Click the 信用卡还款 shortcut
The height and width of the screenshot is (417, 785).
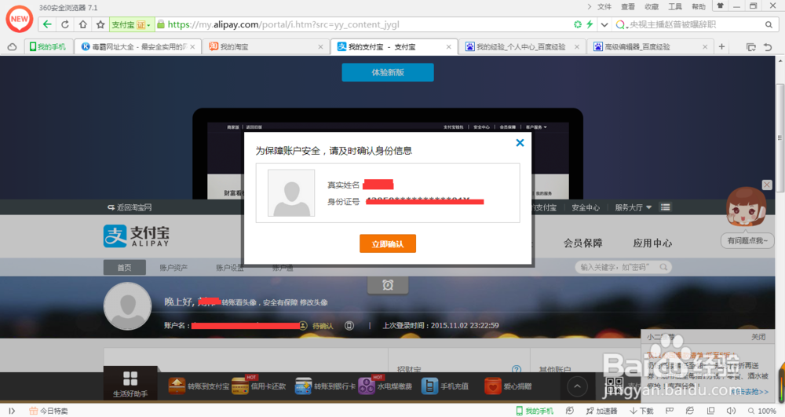259,386
